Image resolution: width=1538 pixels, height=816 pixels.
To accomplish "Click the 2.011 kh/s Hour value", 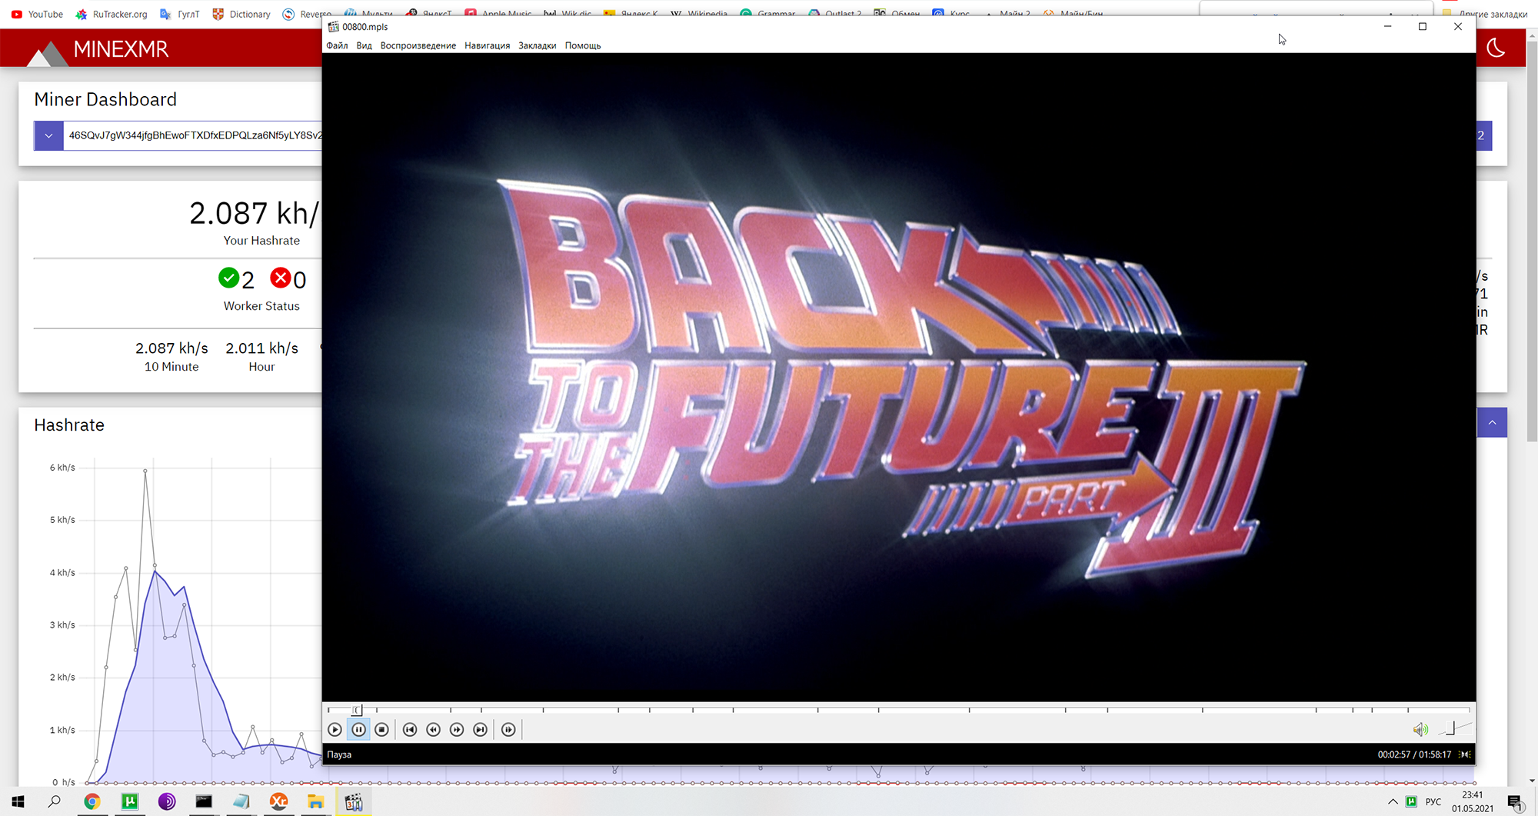I will click(261, 348).
